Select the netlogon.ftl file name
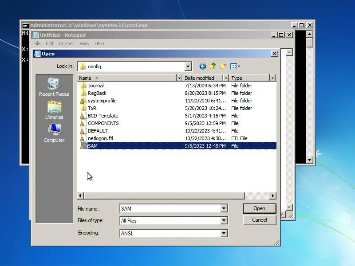The width and height of the screenshot is (355, 266). [100, 138]
